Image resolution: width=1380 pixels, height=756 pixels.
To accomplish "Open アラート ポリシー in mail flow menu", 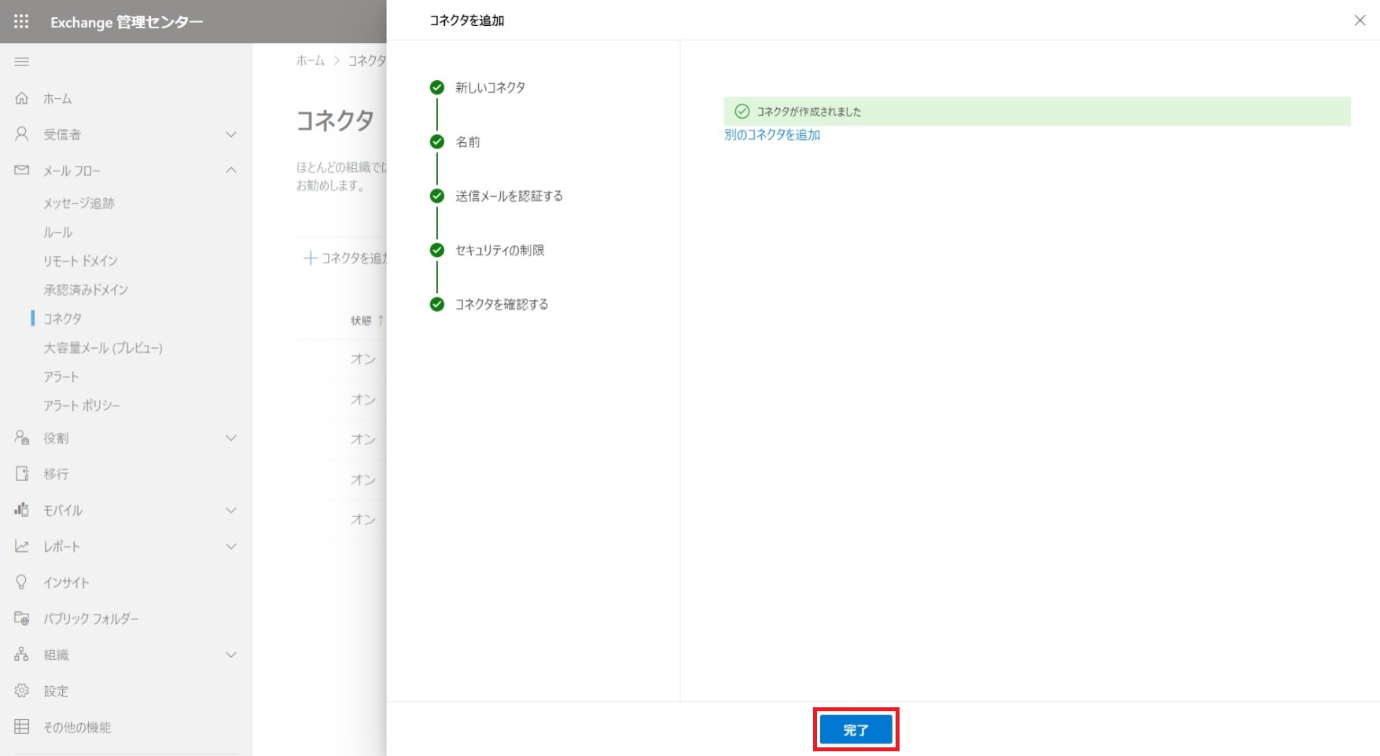I will (82, 406).
